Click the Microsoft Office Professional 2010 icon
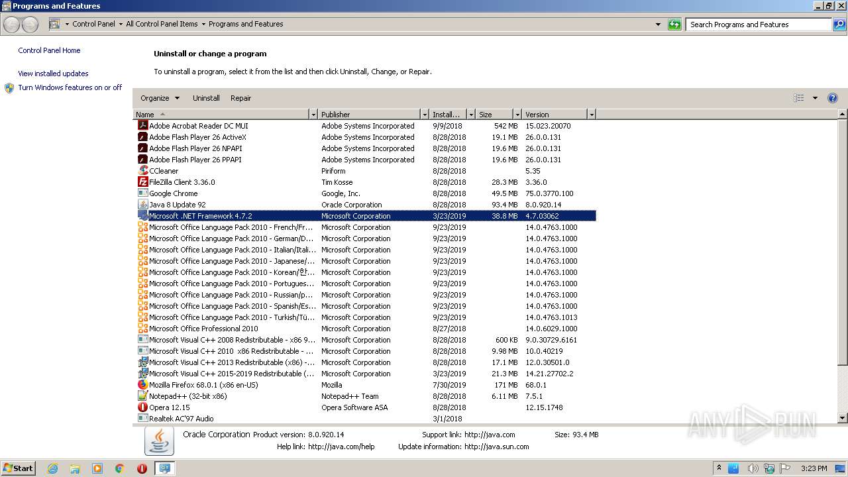Image resolution: width=848 pixels, height=477 pixels. pos(142,328)
